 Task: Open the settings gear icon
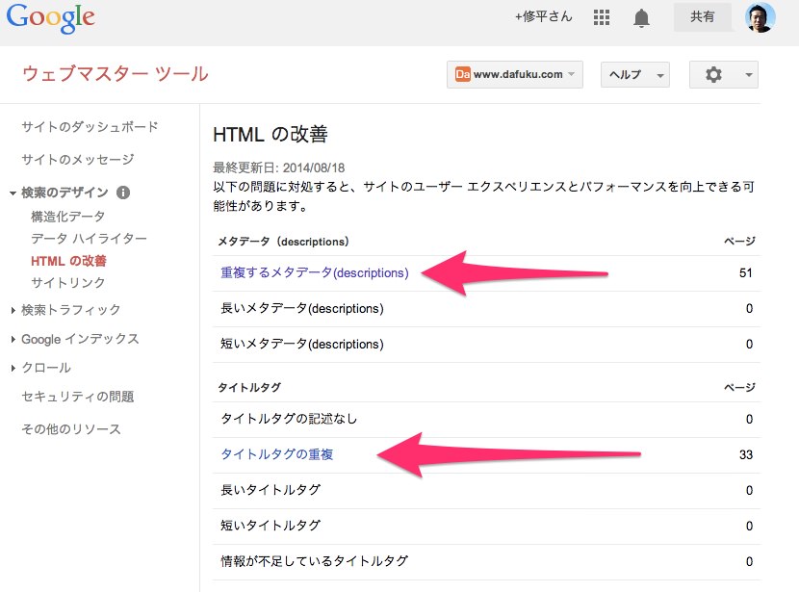713,74
